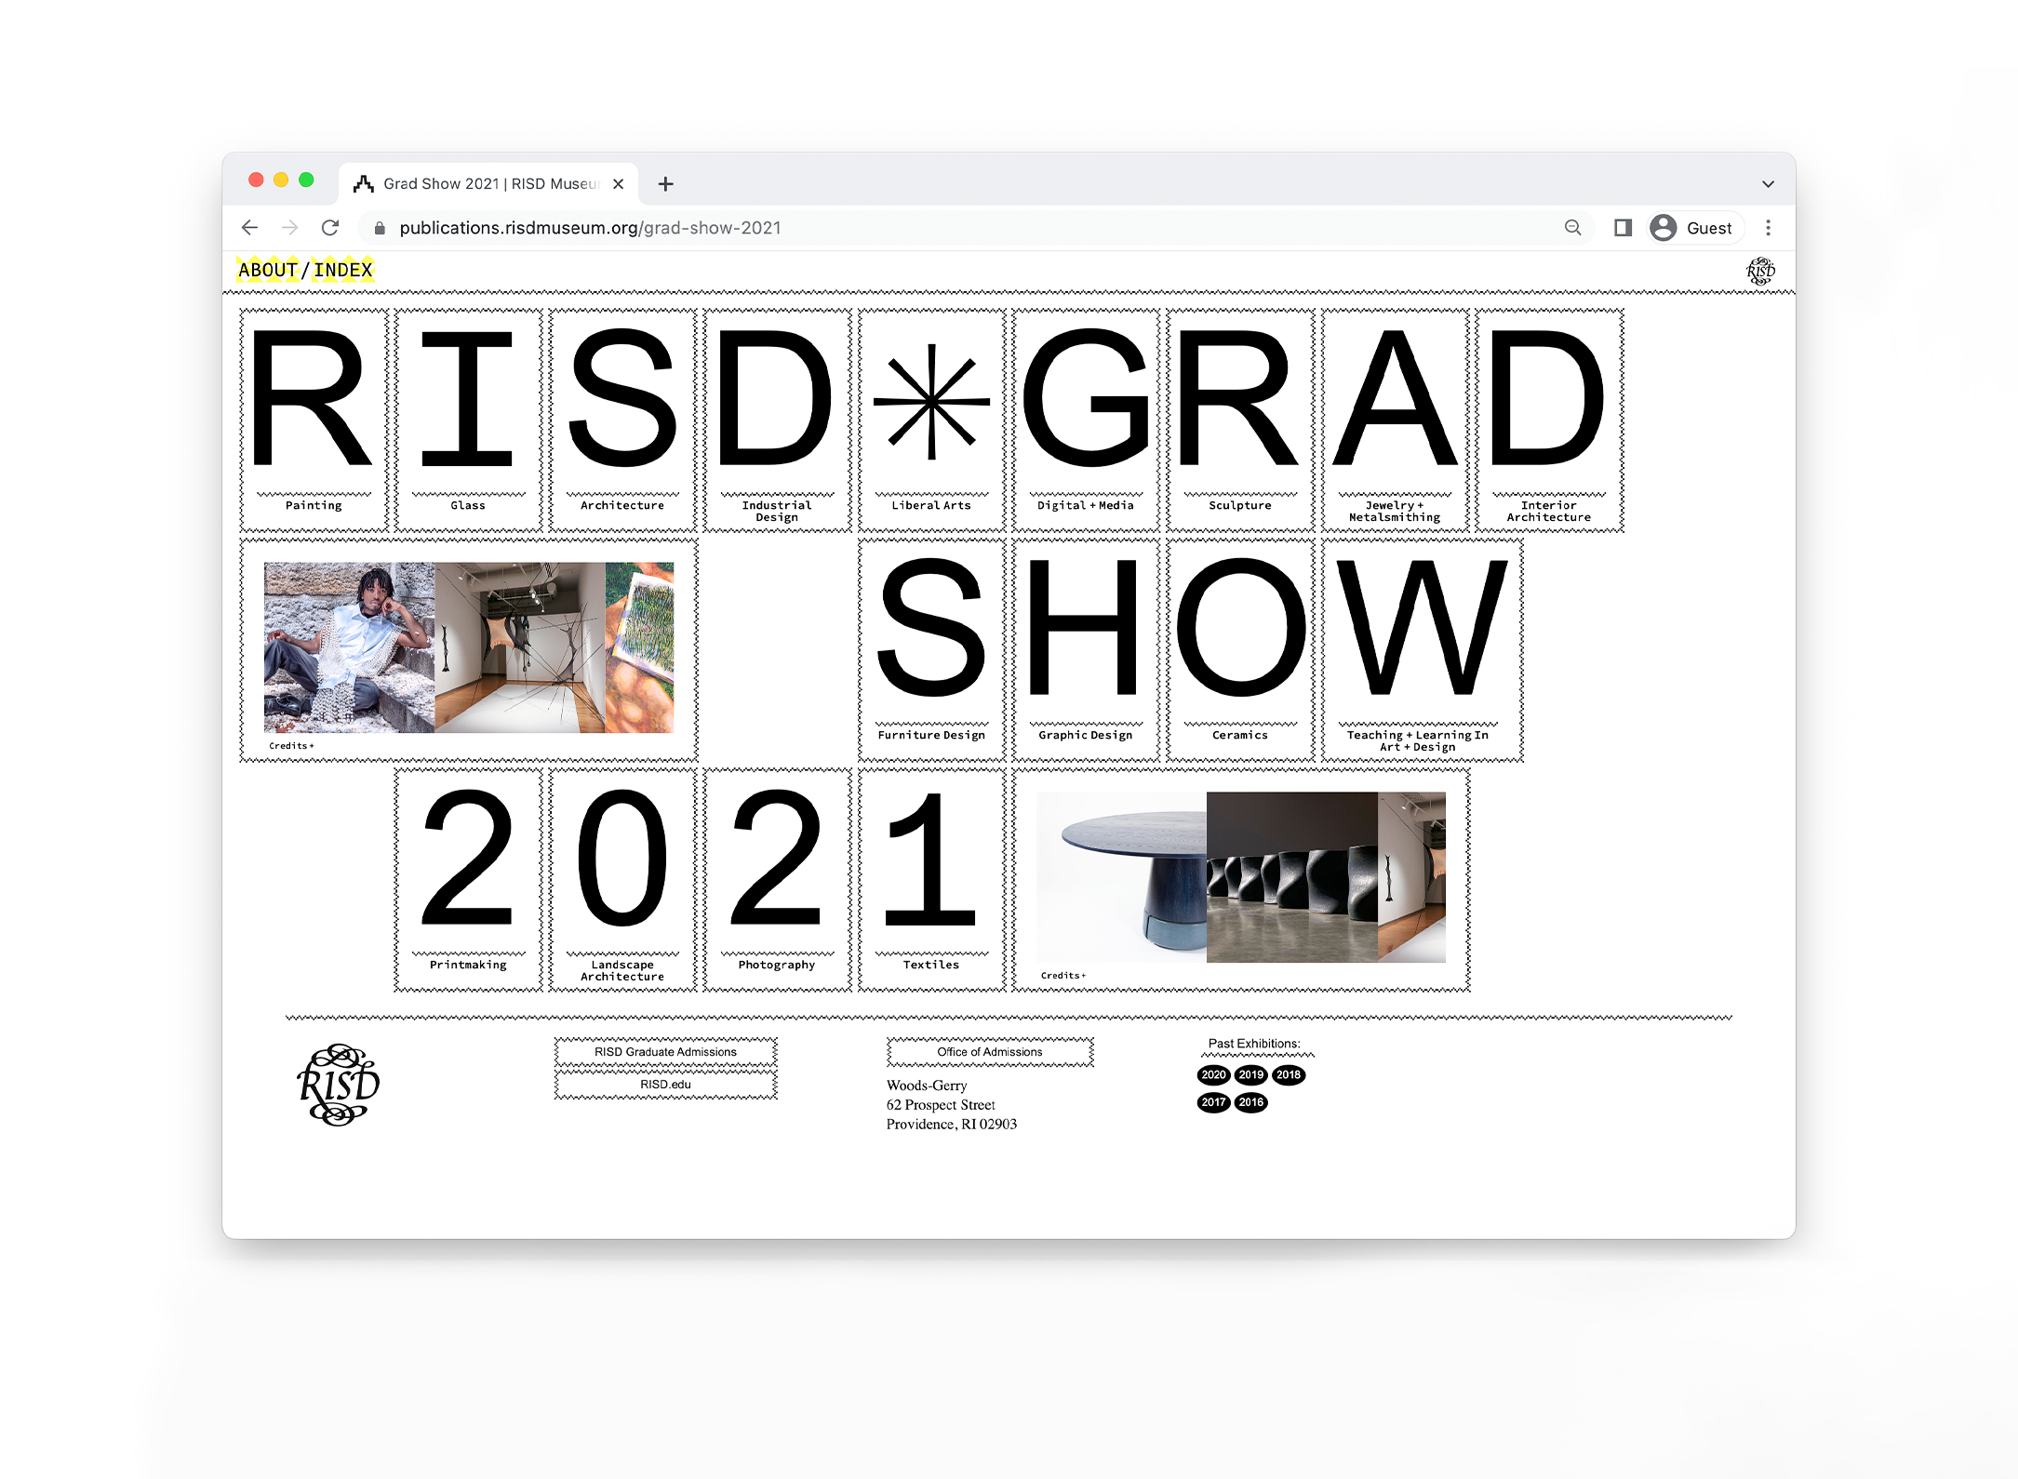Click the large RISD seal in the footer
Screen dimensions: 2018x1479
pos(338,1085)
